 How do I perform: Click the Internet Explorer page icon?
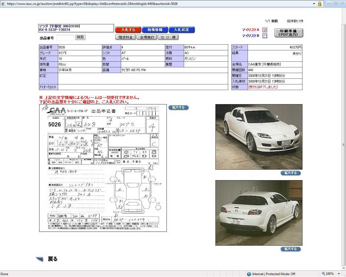click(3, 4)
